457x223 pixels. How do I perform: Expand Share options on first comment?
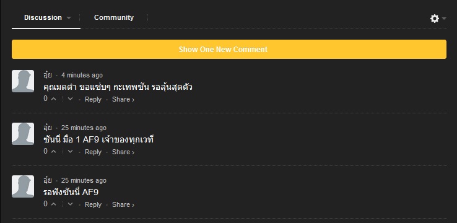point(123,99)
